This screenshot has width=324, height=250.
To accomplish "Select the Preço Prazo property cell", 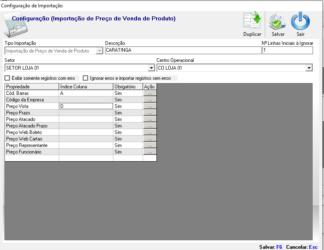I will pyautogui.click(x=32, y=112).
